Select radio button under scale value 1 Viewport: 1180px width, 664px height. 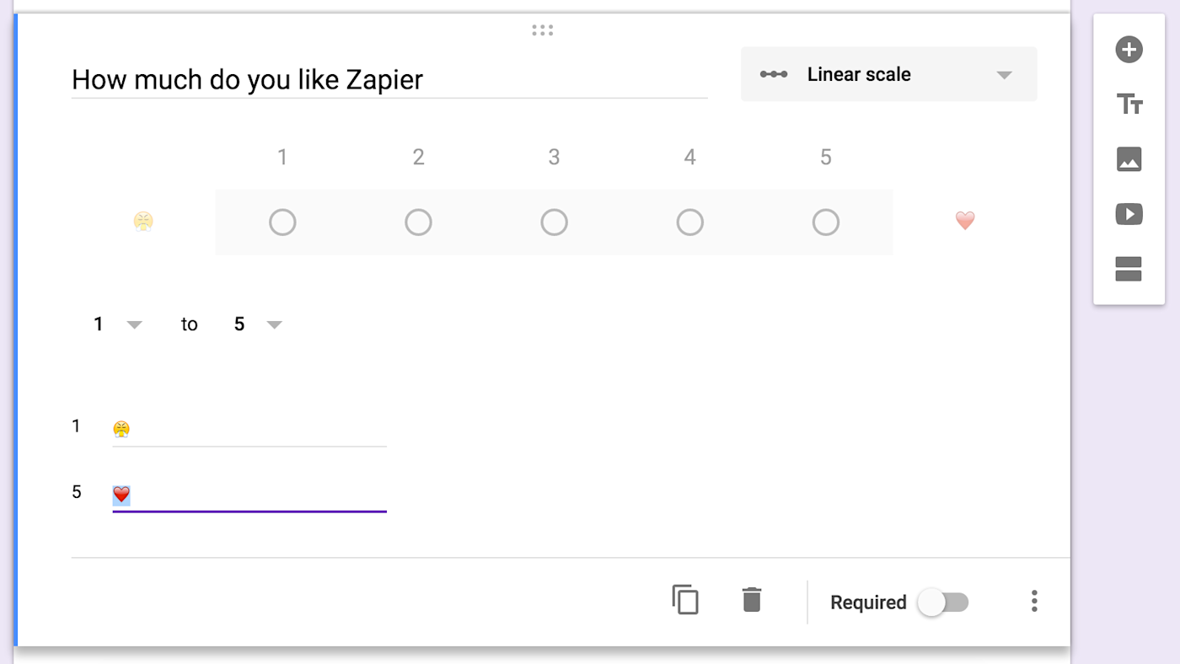click(x=282, y=222)
